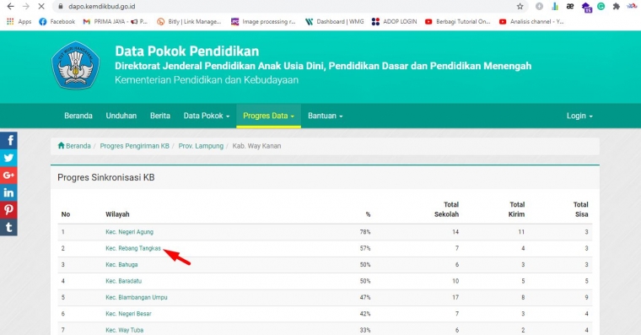Click the æ extension icon
The width and height of the screenshot is (641, 335).
(x=570, y=6)
